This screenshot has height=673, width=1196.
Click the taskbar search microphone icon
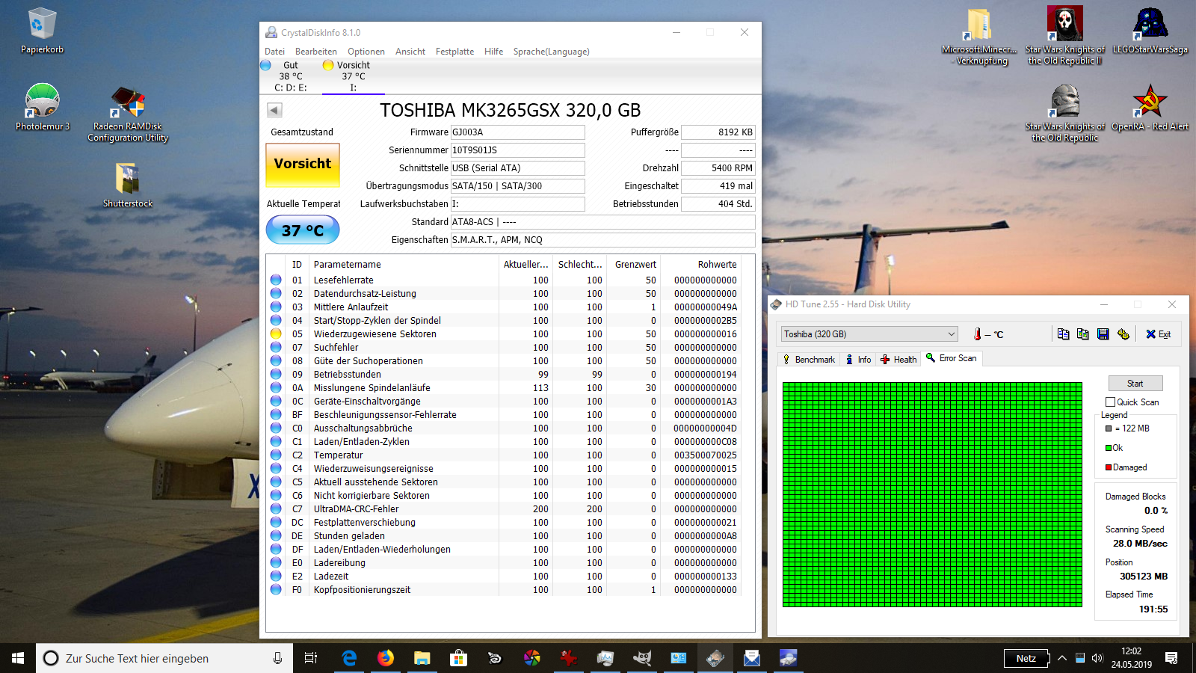coord(277,658)
